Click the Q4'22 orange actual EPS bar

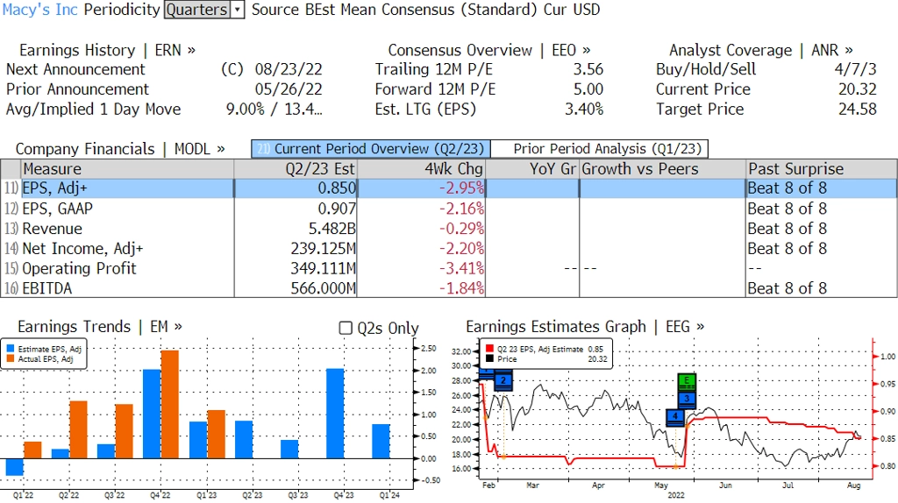[170, 404]
